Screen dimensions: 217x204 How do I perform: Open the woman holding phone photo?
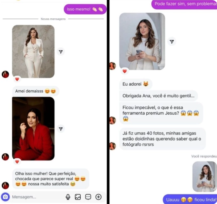click(x=142, y=41)
